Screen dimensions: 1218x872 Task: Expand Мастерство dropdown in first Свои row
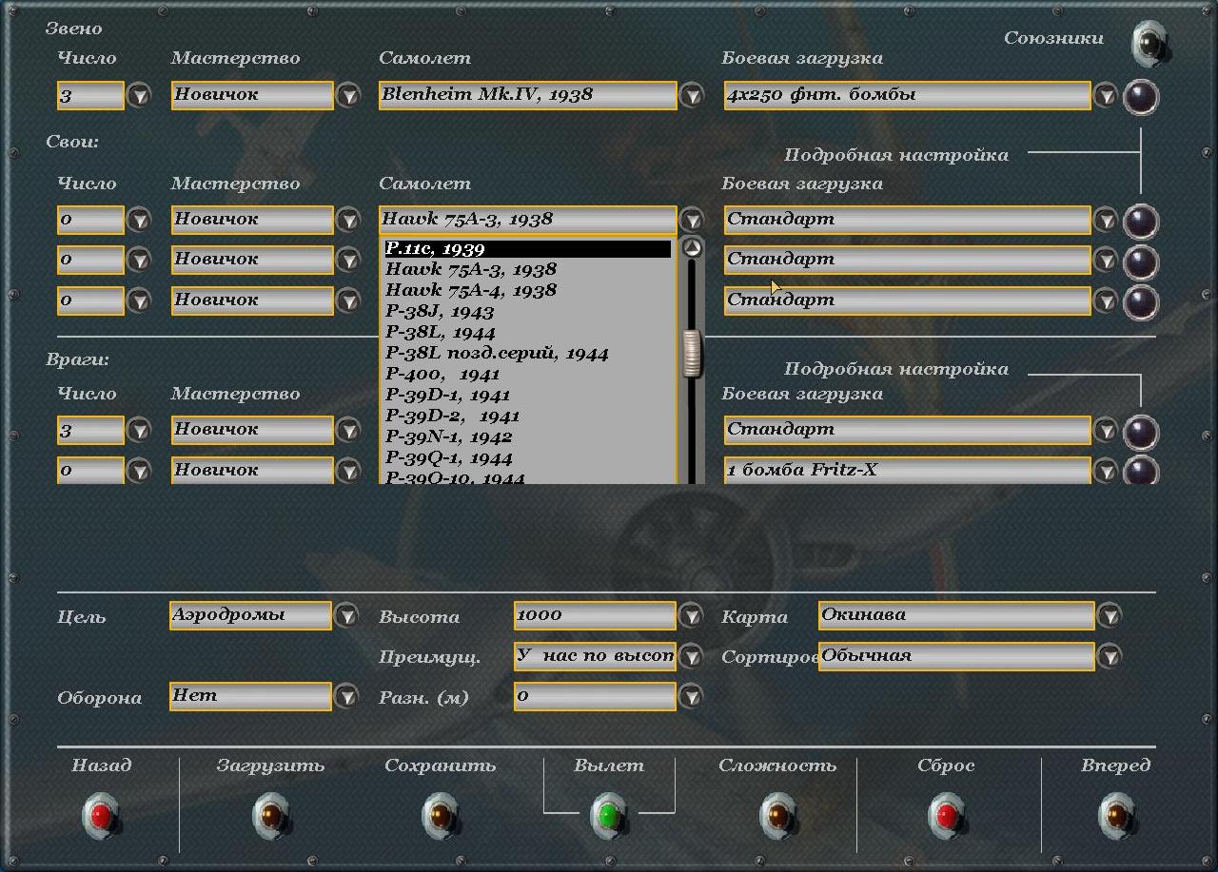[x=348, y=221]
